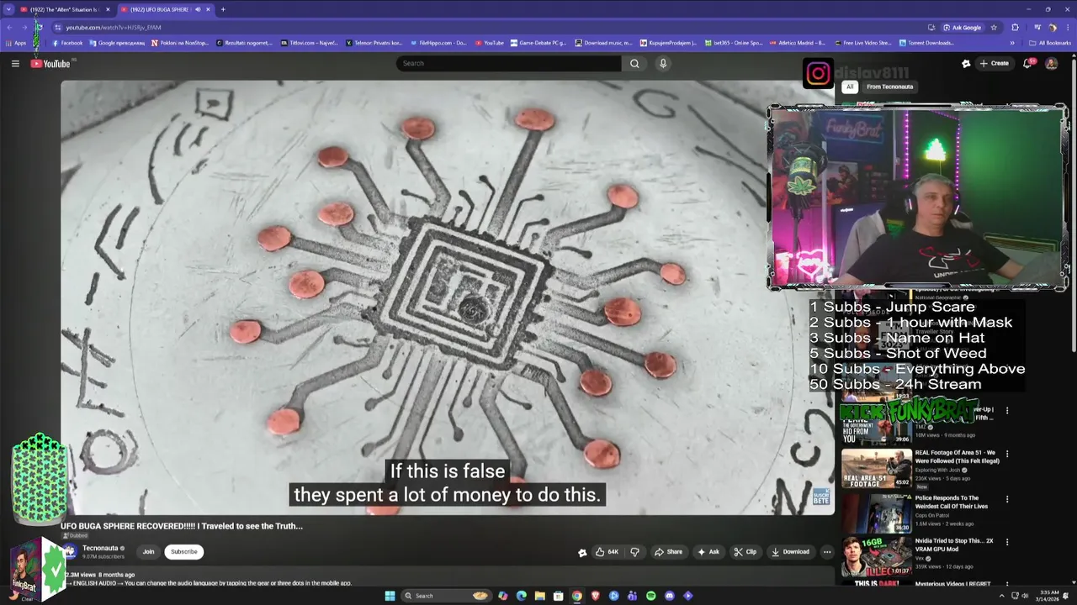The image size is (1077, 605).
Task: Dislike the video with thumbs down
Action: pyautogui.click(x=635, y=552)
